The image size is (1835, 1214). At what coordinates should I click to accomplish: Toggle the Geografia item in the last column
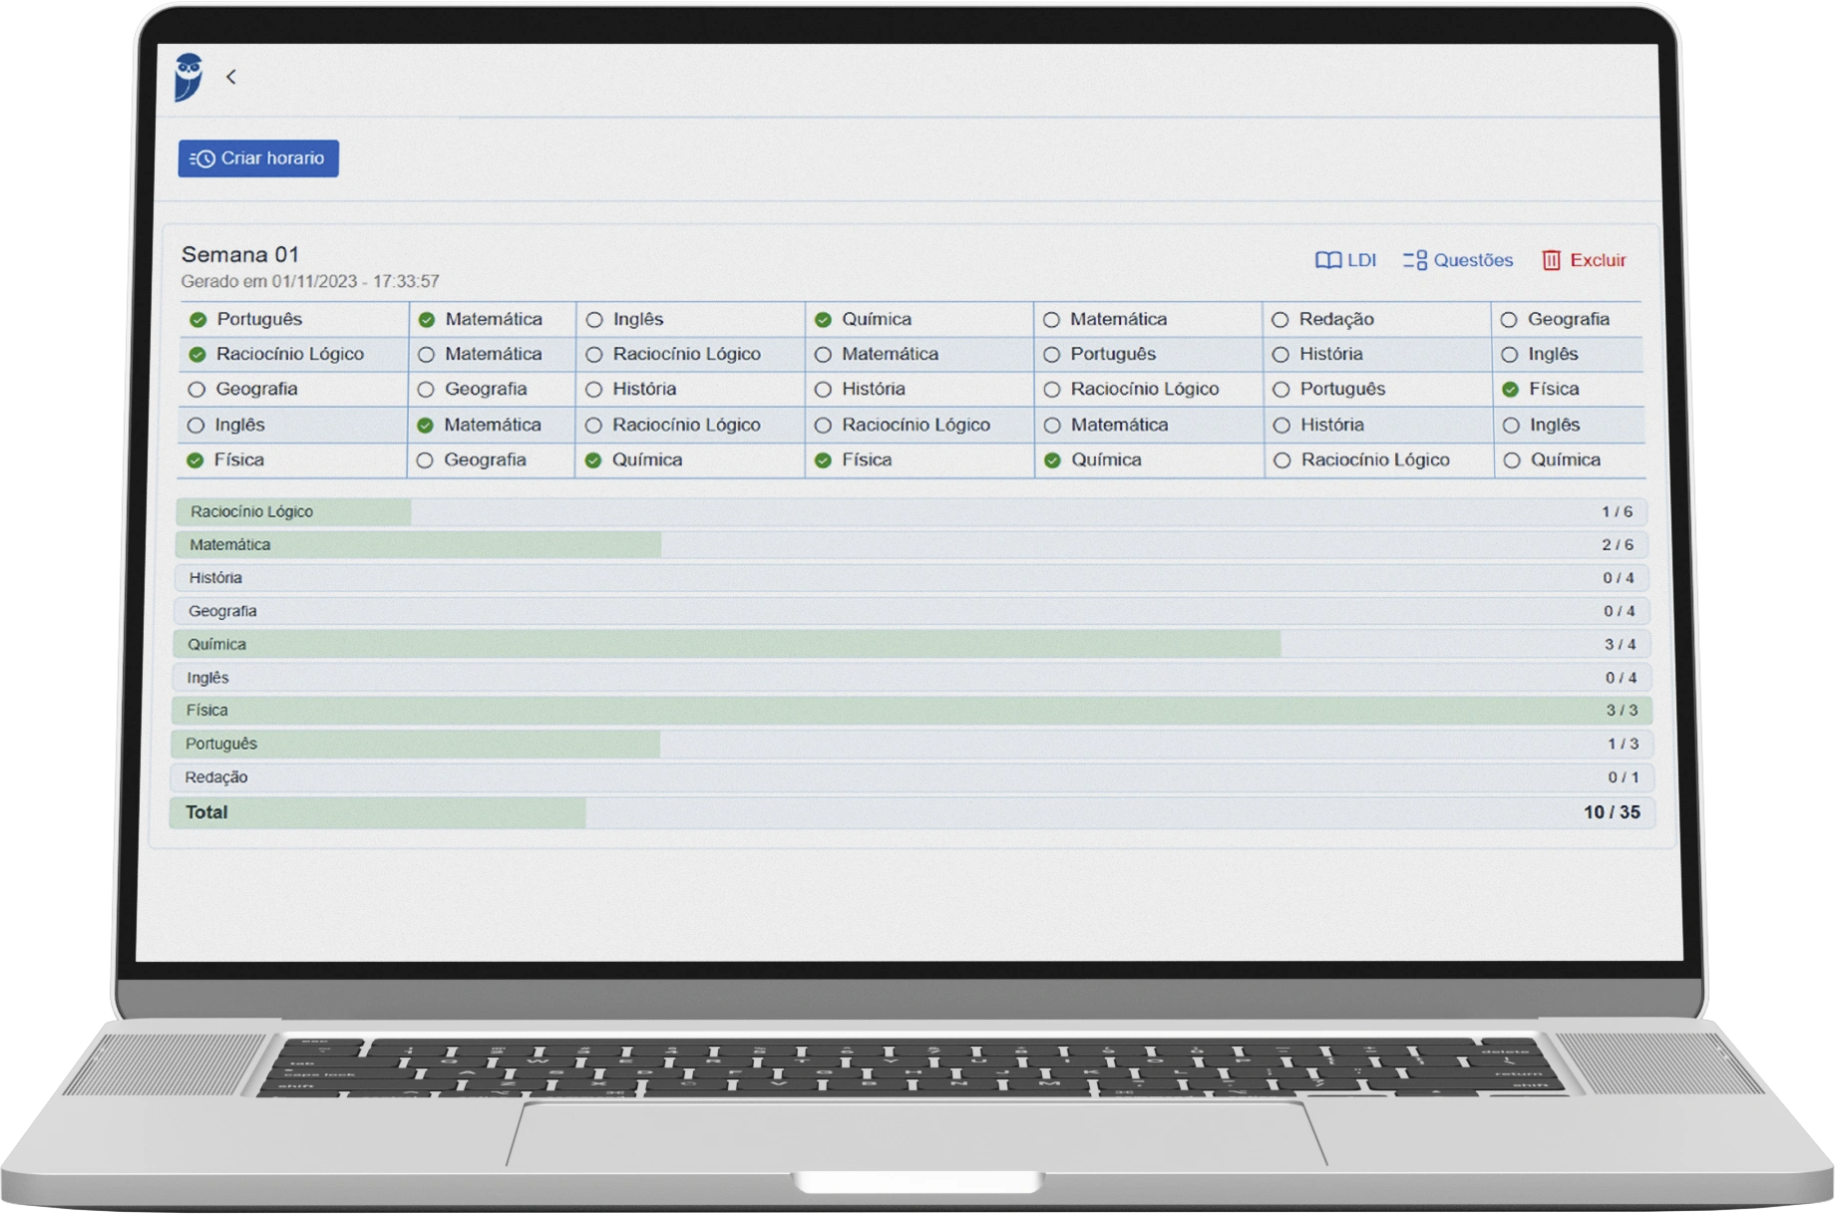point(1509,320)
